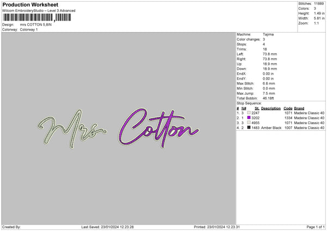Click the Colors value 3
Image resolution: width=327 pixels, height=231 pixels.
[x=315, y=9]
